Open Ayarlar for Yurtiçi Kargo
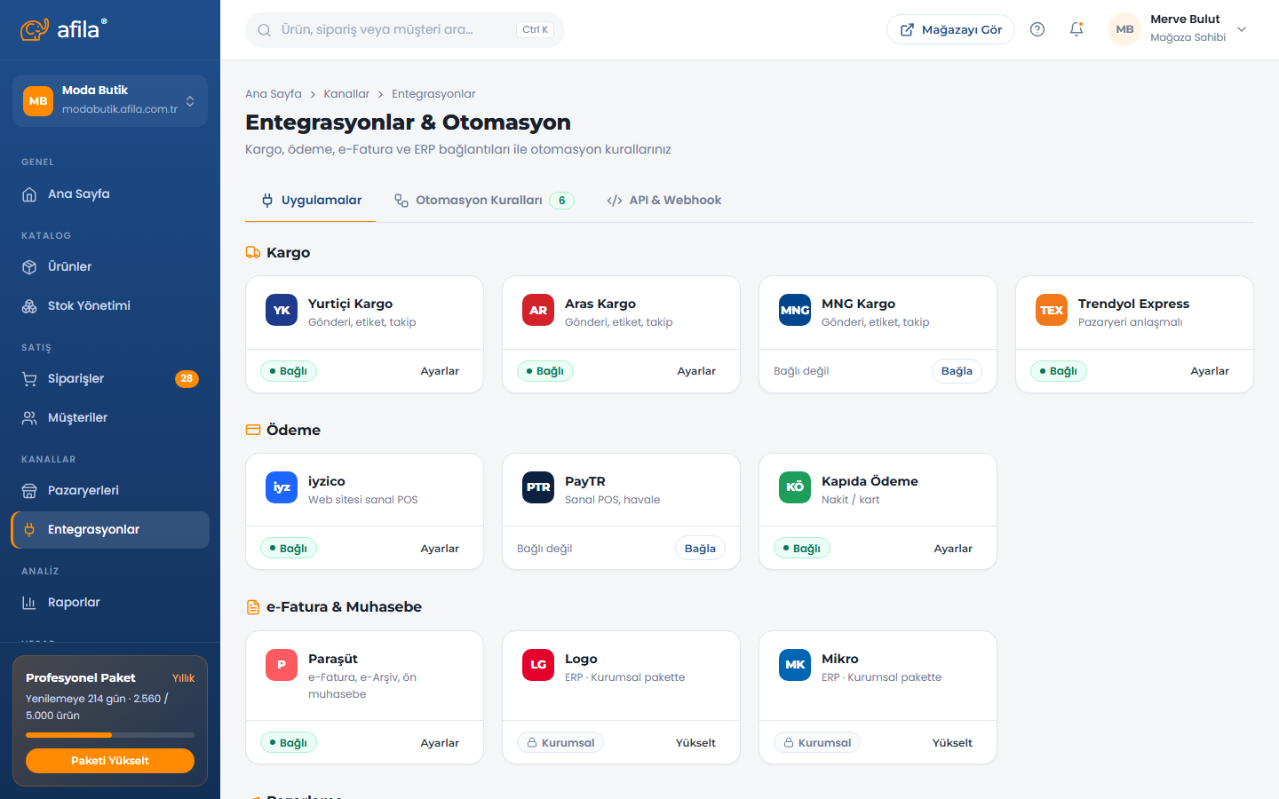The height and width of the screenshot is (799, 1279). coord(440,371)
